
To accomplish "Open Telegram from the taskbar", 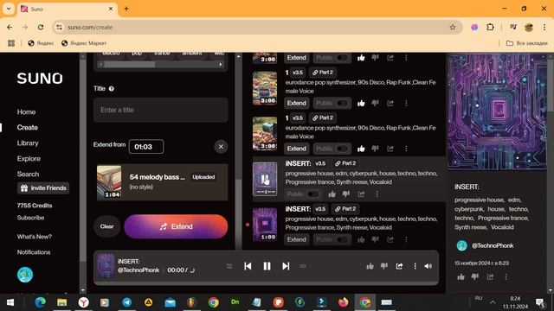I will click(127, 302).
